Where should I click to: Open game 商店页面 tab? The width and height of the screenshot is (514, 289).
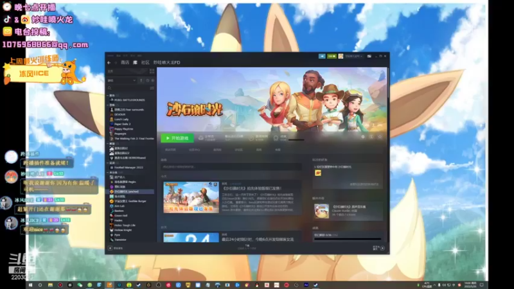pos(170,150)
